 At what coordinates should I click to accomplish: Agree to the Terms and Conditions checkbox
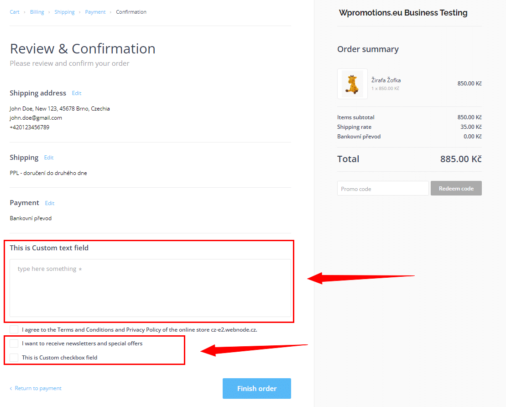pos(14,329)
